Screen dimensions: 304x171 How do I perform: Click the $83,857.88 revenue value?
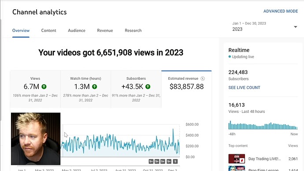tap(186, 86)
